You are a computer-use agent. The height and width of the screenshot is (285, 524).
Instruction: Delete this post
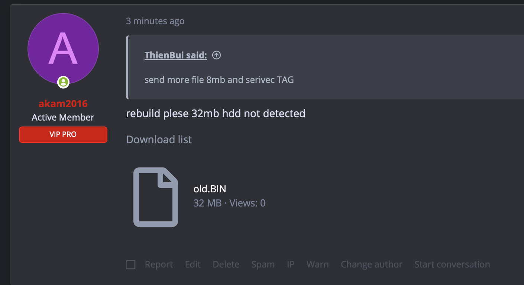click(226, 265)
